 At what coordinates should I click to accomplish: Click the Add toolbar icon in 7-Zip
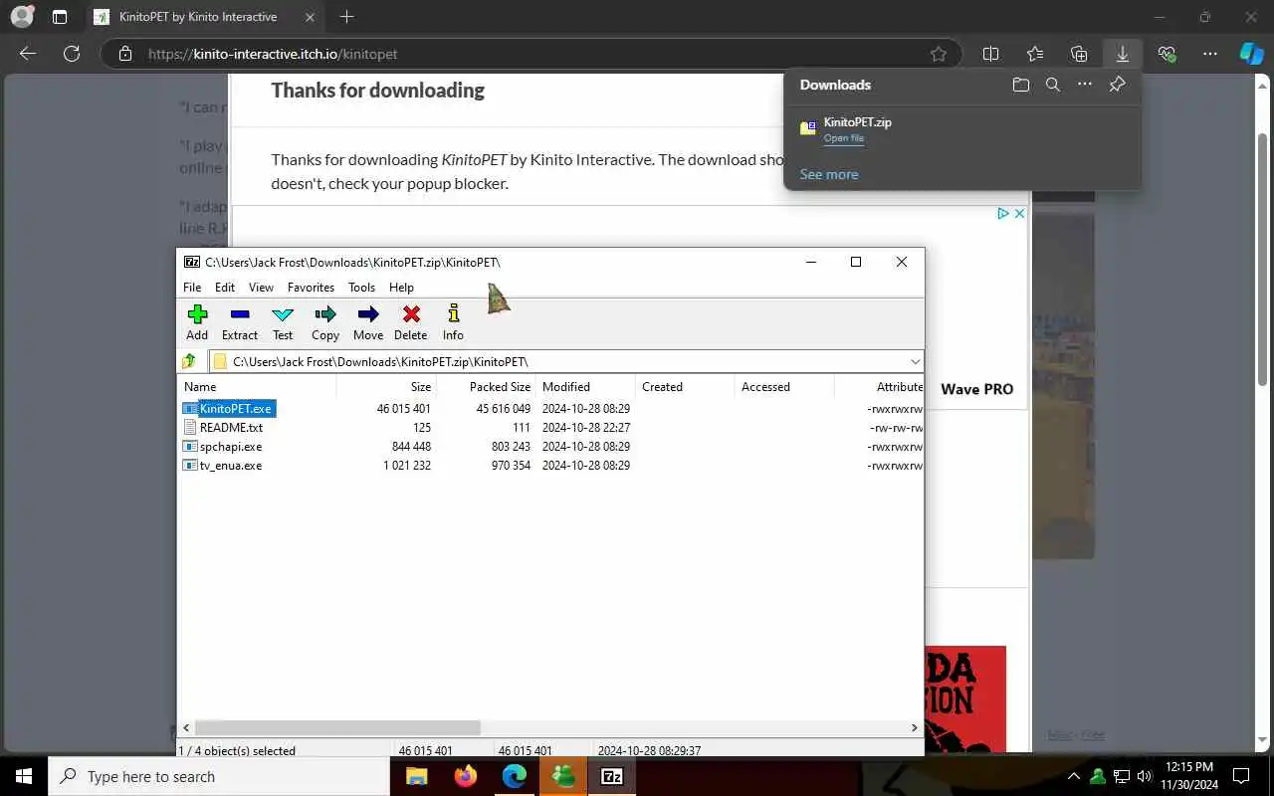pos(197,322)
